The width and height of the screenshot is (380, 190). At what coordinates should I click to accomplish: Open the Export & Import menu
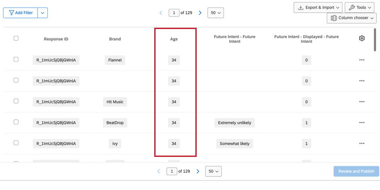coord(318,8)
